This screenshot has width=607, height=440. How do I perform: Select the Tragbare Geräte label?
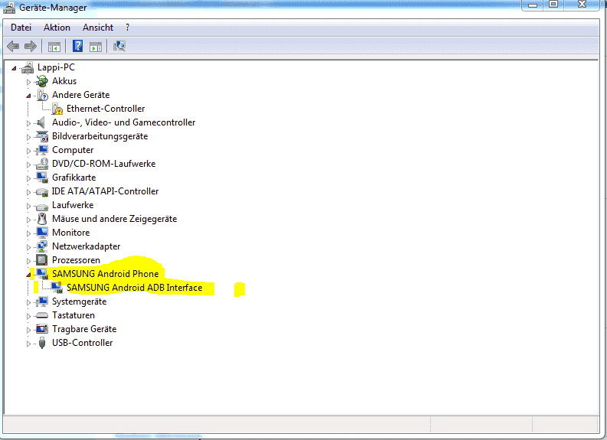point(84,329)
